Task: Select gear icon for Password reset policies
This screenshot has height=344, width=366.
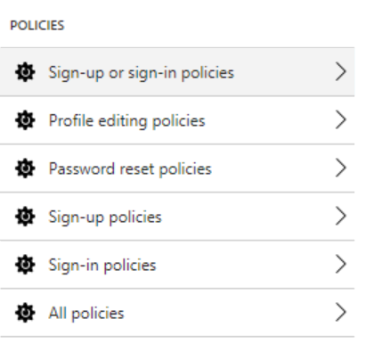Action: (25, 168)
